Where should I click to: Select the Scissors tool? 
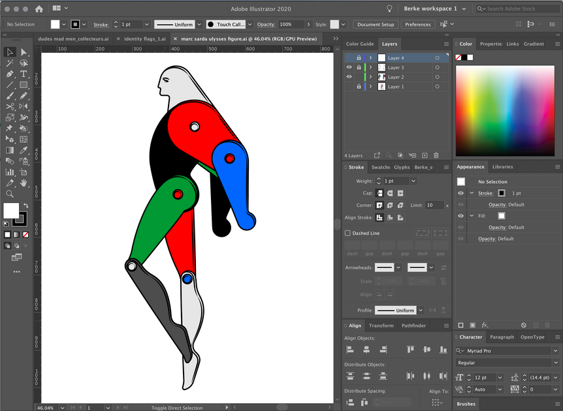[10, 106]
